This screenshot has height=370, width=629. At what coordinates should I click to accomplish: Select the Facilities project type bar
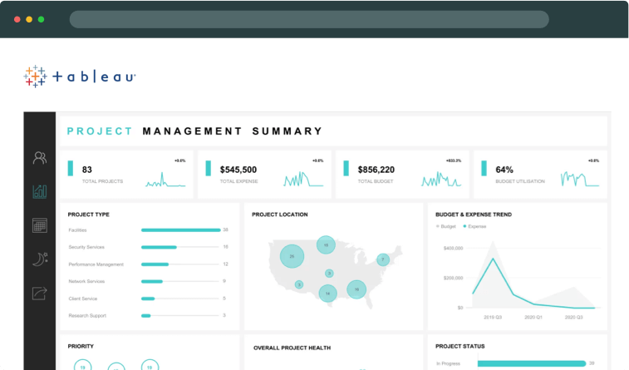[x=180, y=230]
